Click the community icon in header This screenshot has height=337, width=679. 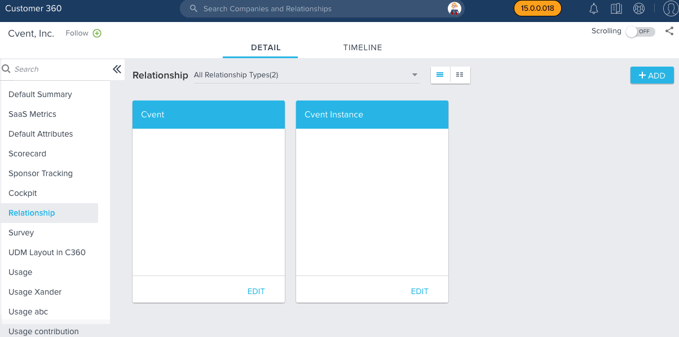(639, 8)
